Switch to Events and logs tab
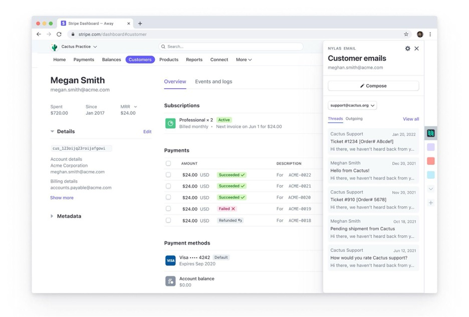469x317 pixels. 213,81
